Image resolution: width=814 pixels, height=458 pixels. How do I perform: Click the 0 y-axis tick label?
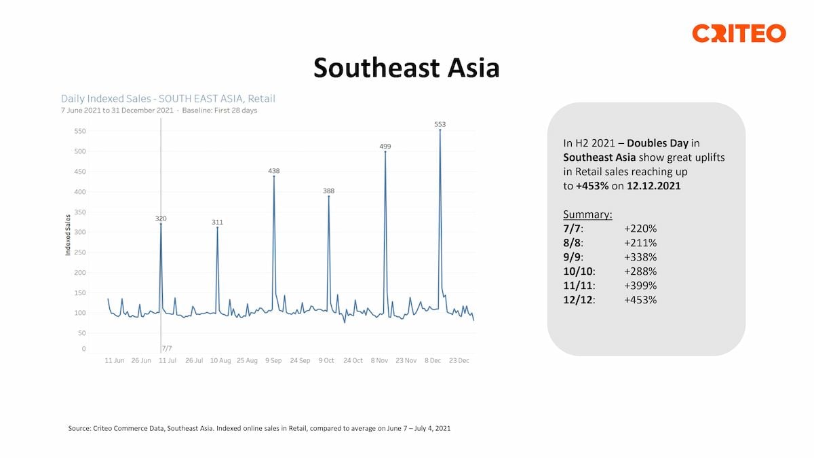tap(83, 349)
